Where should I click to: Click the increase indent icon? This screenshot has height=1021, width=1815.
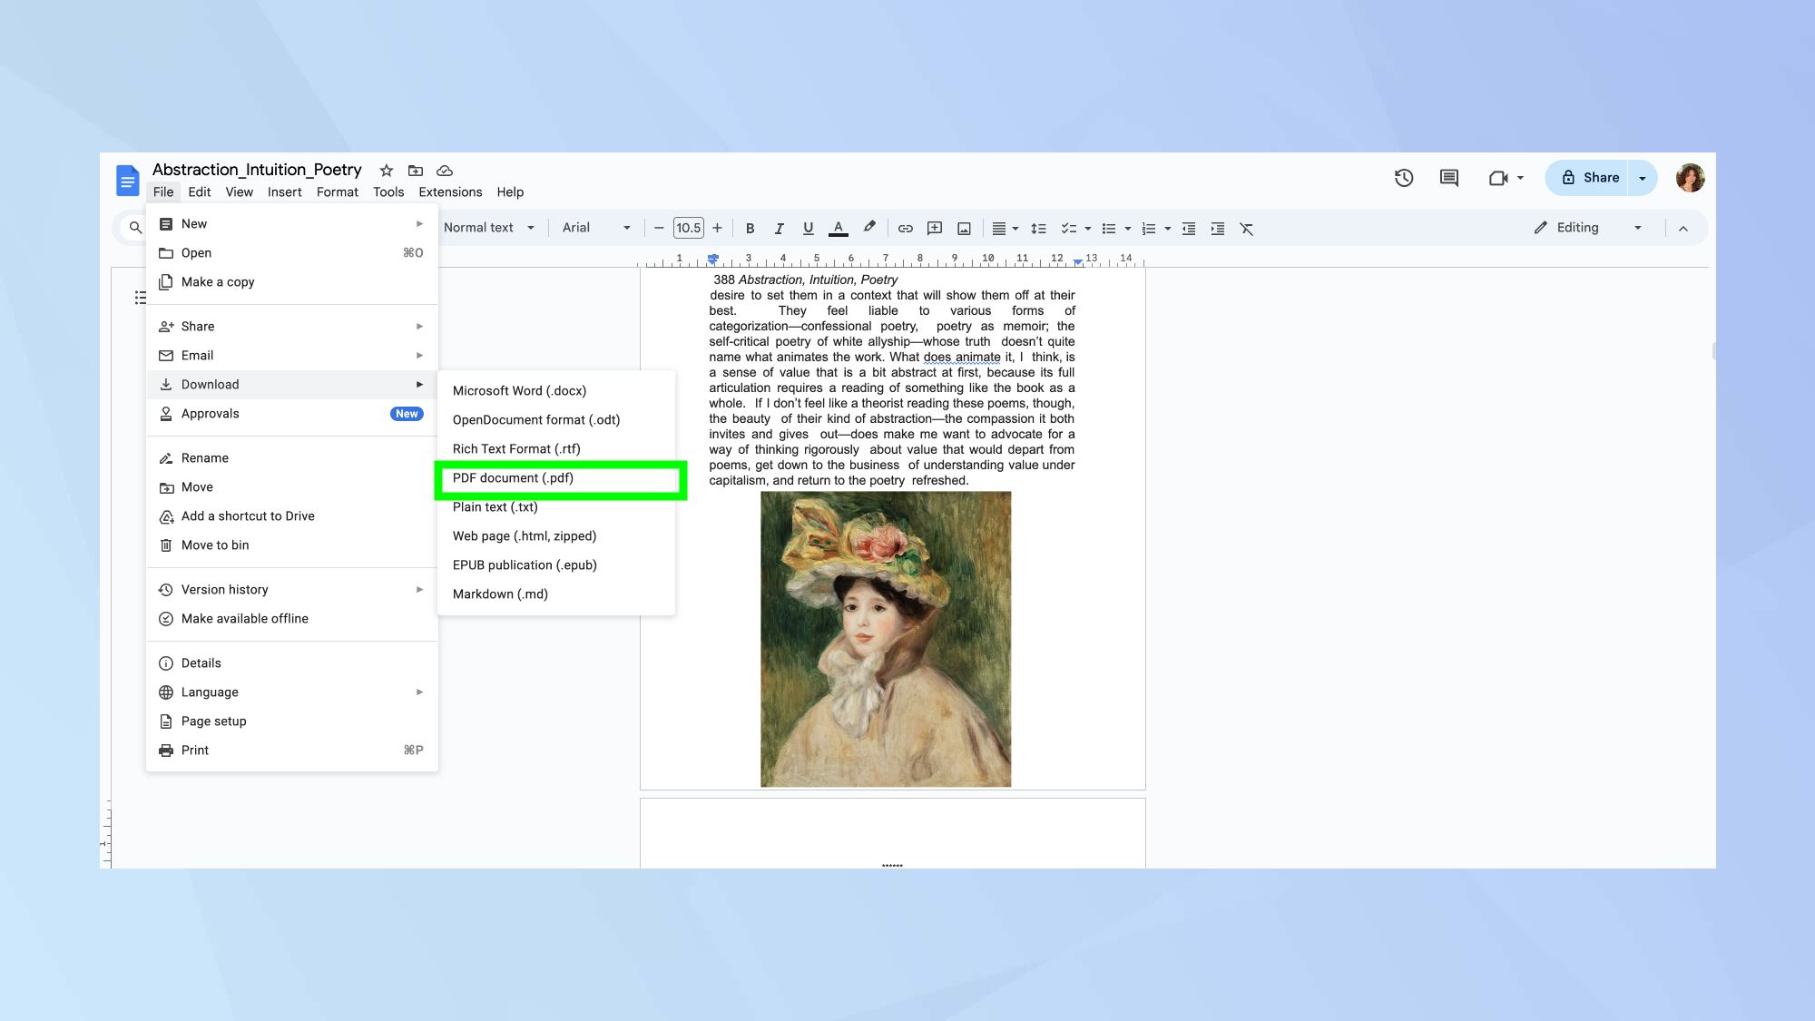click(x=1218, y=229)
